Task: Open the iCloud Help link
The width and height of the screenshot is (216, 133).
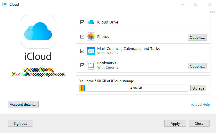Action: point(200,105)
